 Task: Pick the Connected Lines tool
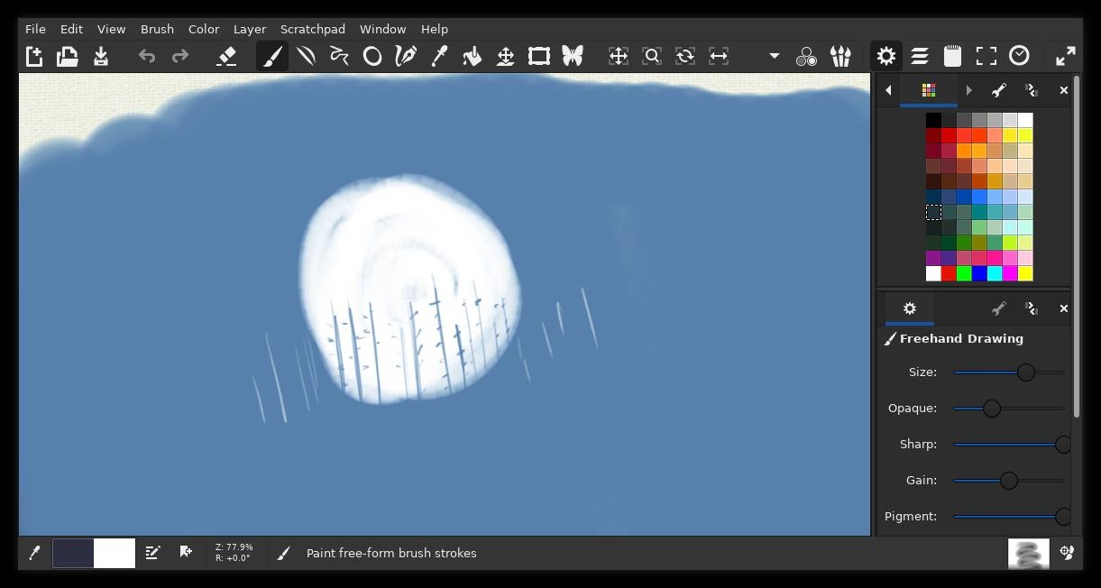pos(339,56)
